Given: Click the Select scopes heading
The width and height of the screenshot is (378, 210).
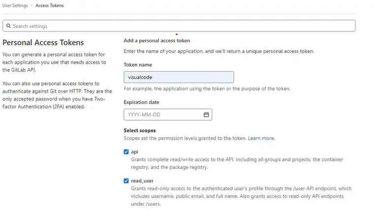Looking at the screenshot, I should [140, 131].
